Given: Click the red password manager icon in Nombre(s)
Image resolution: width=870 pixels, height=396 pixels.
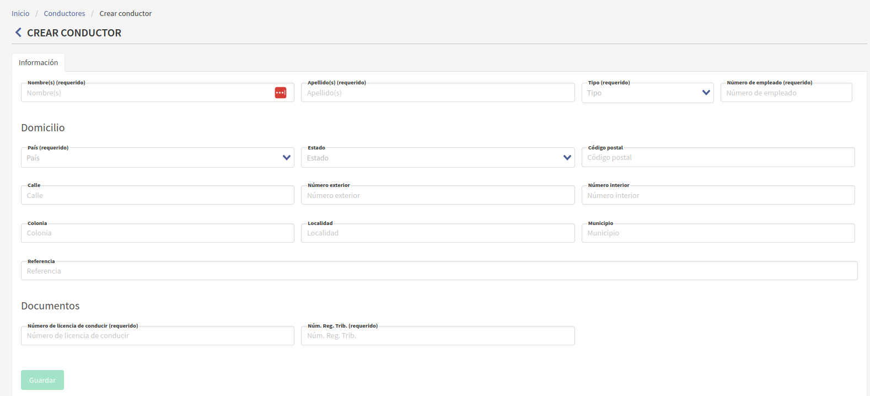Looking at the screenshot, I should [281, 93].
